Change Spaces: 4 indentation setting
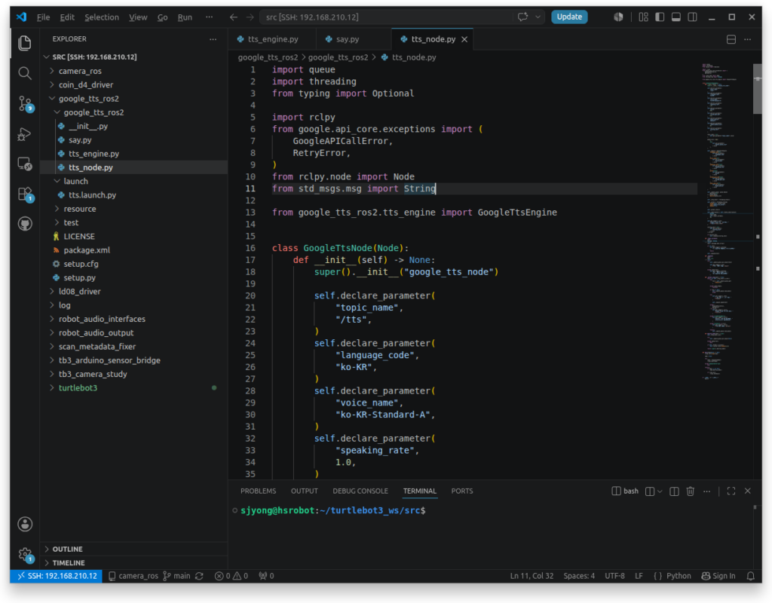This screenshot has width=772, height=603. point(579,576)
